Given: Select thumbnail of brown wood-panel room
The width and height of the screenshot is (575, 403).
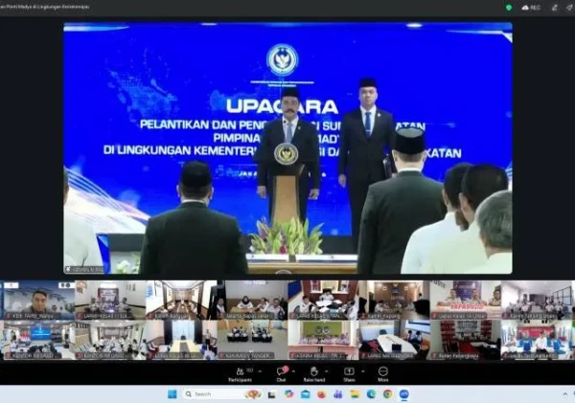Looking at the screenshot, I should pyautogui.click(x=395, y=300).
